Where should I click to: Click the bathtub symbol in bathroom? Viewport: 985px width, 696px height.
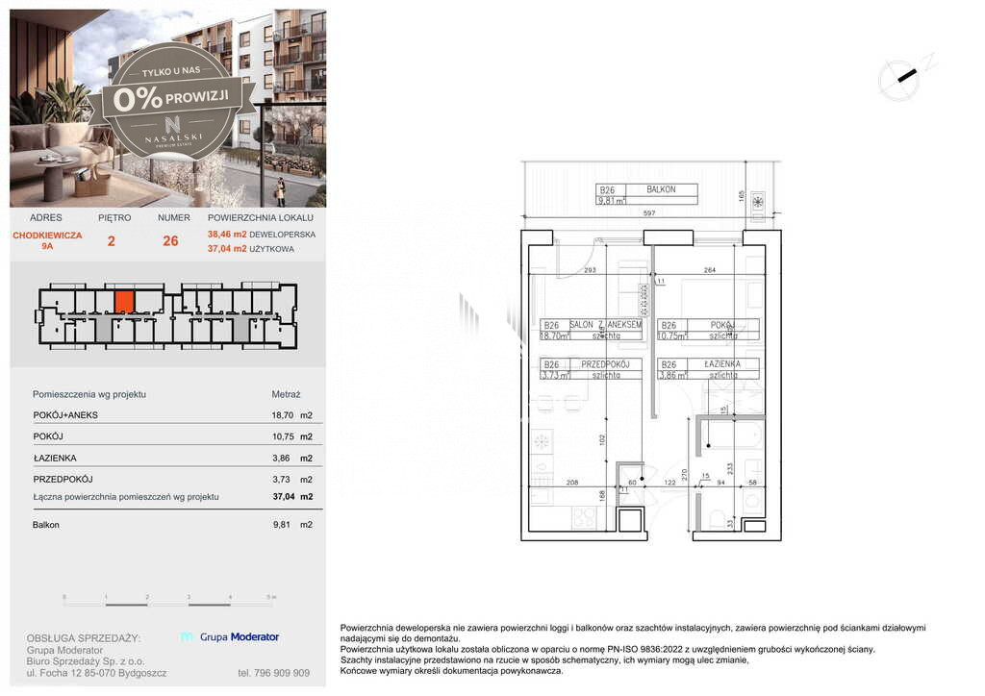[732, 435]
